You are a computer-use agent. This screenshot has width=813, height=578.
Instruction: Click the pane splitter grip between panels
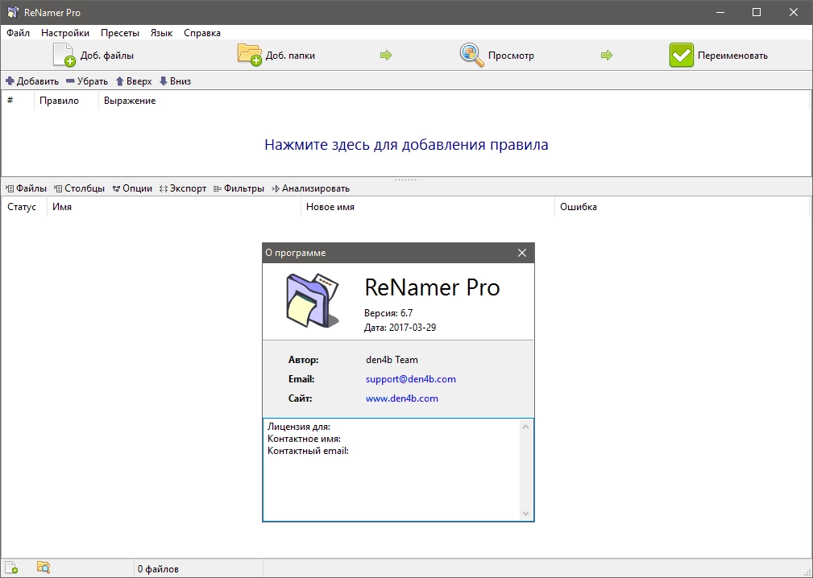coord(406,180)
